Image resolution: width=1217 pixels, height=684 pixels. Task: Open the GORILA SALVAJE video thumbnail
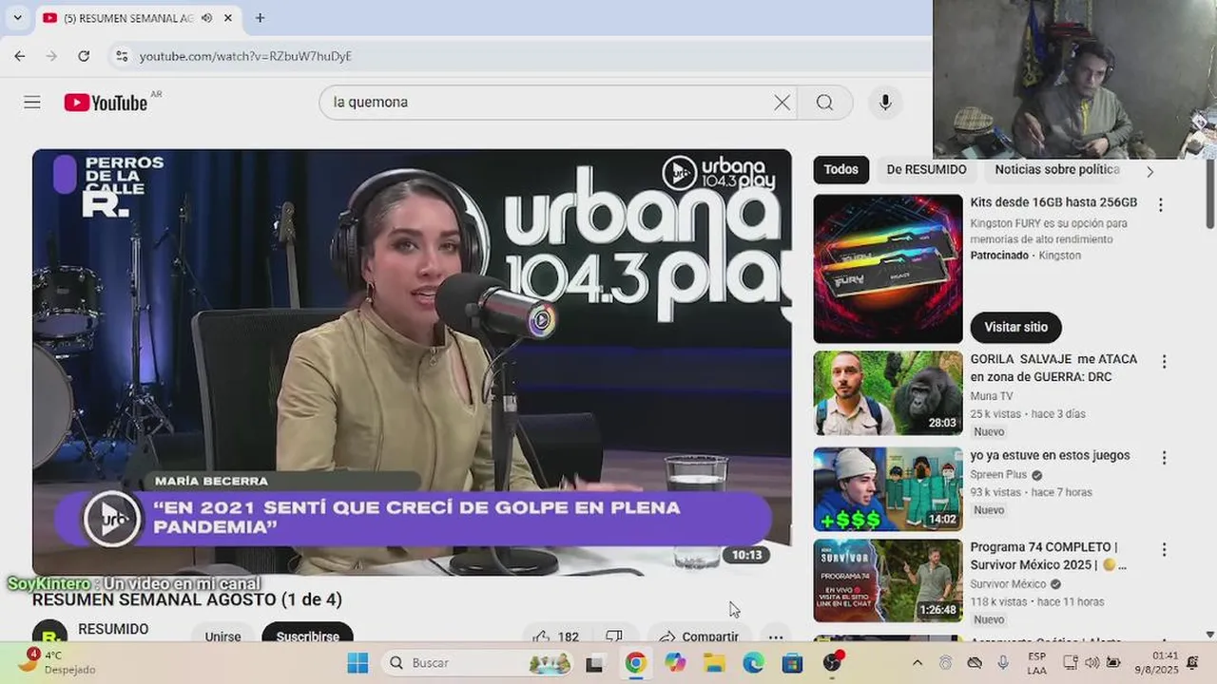coord(888,393)
